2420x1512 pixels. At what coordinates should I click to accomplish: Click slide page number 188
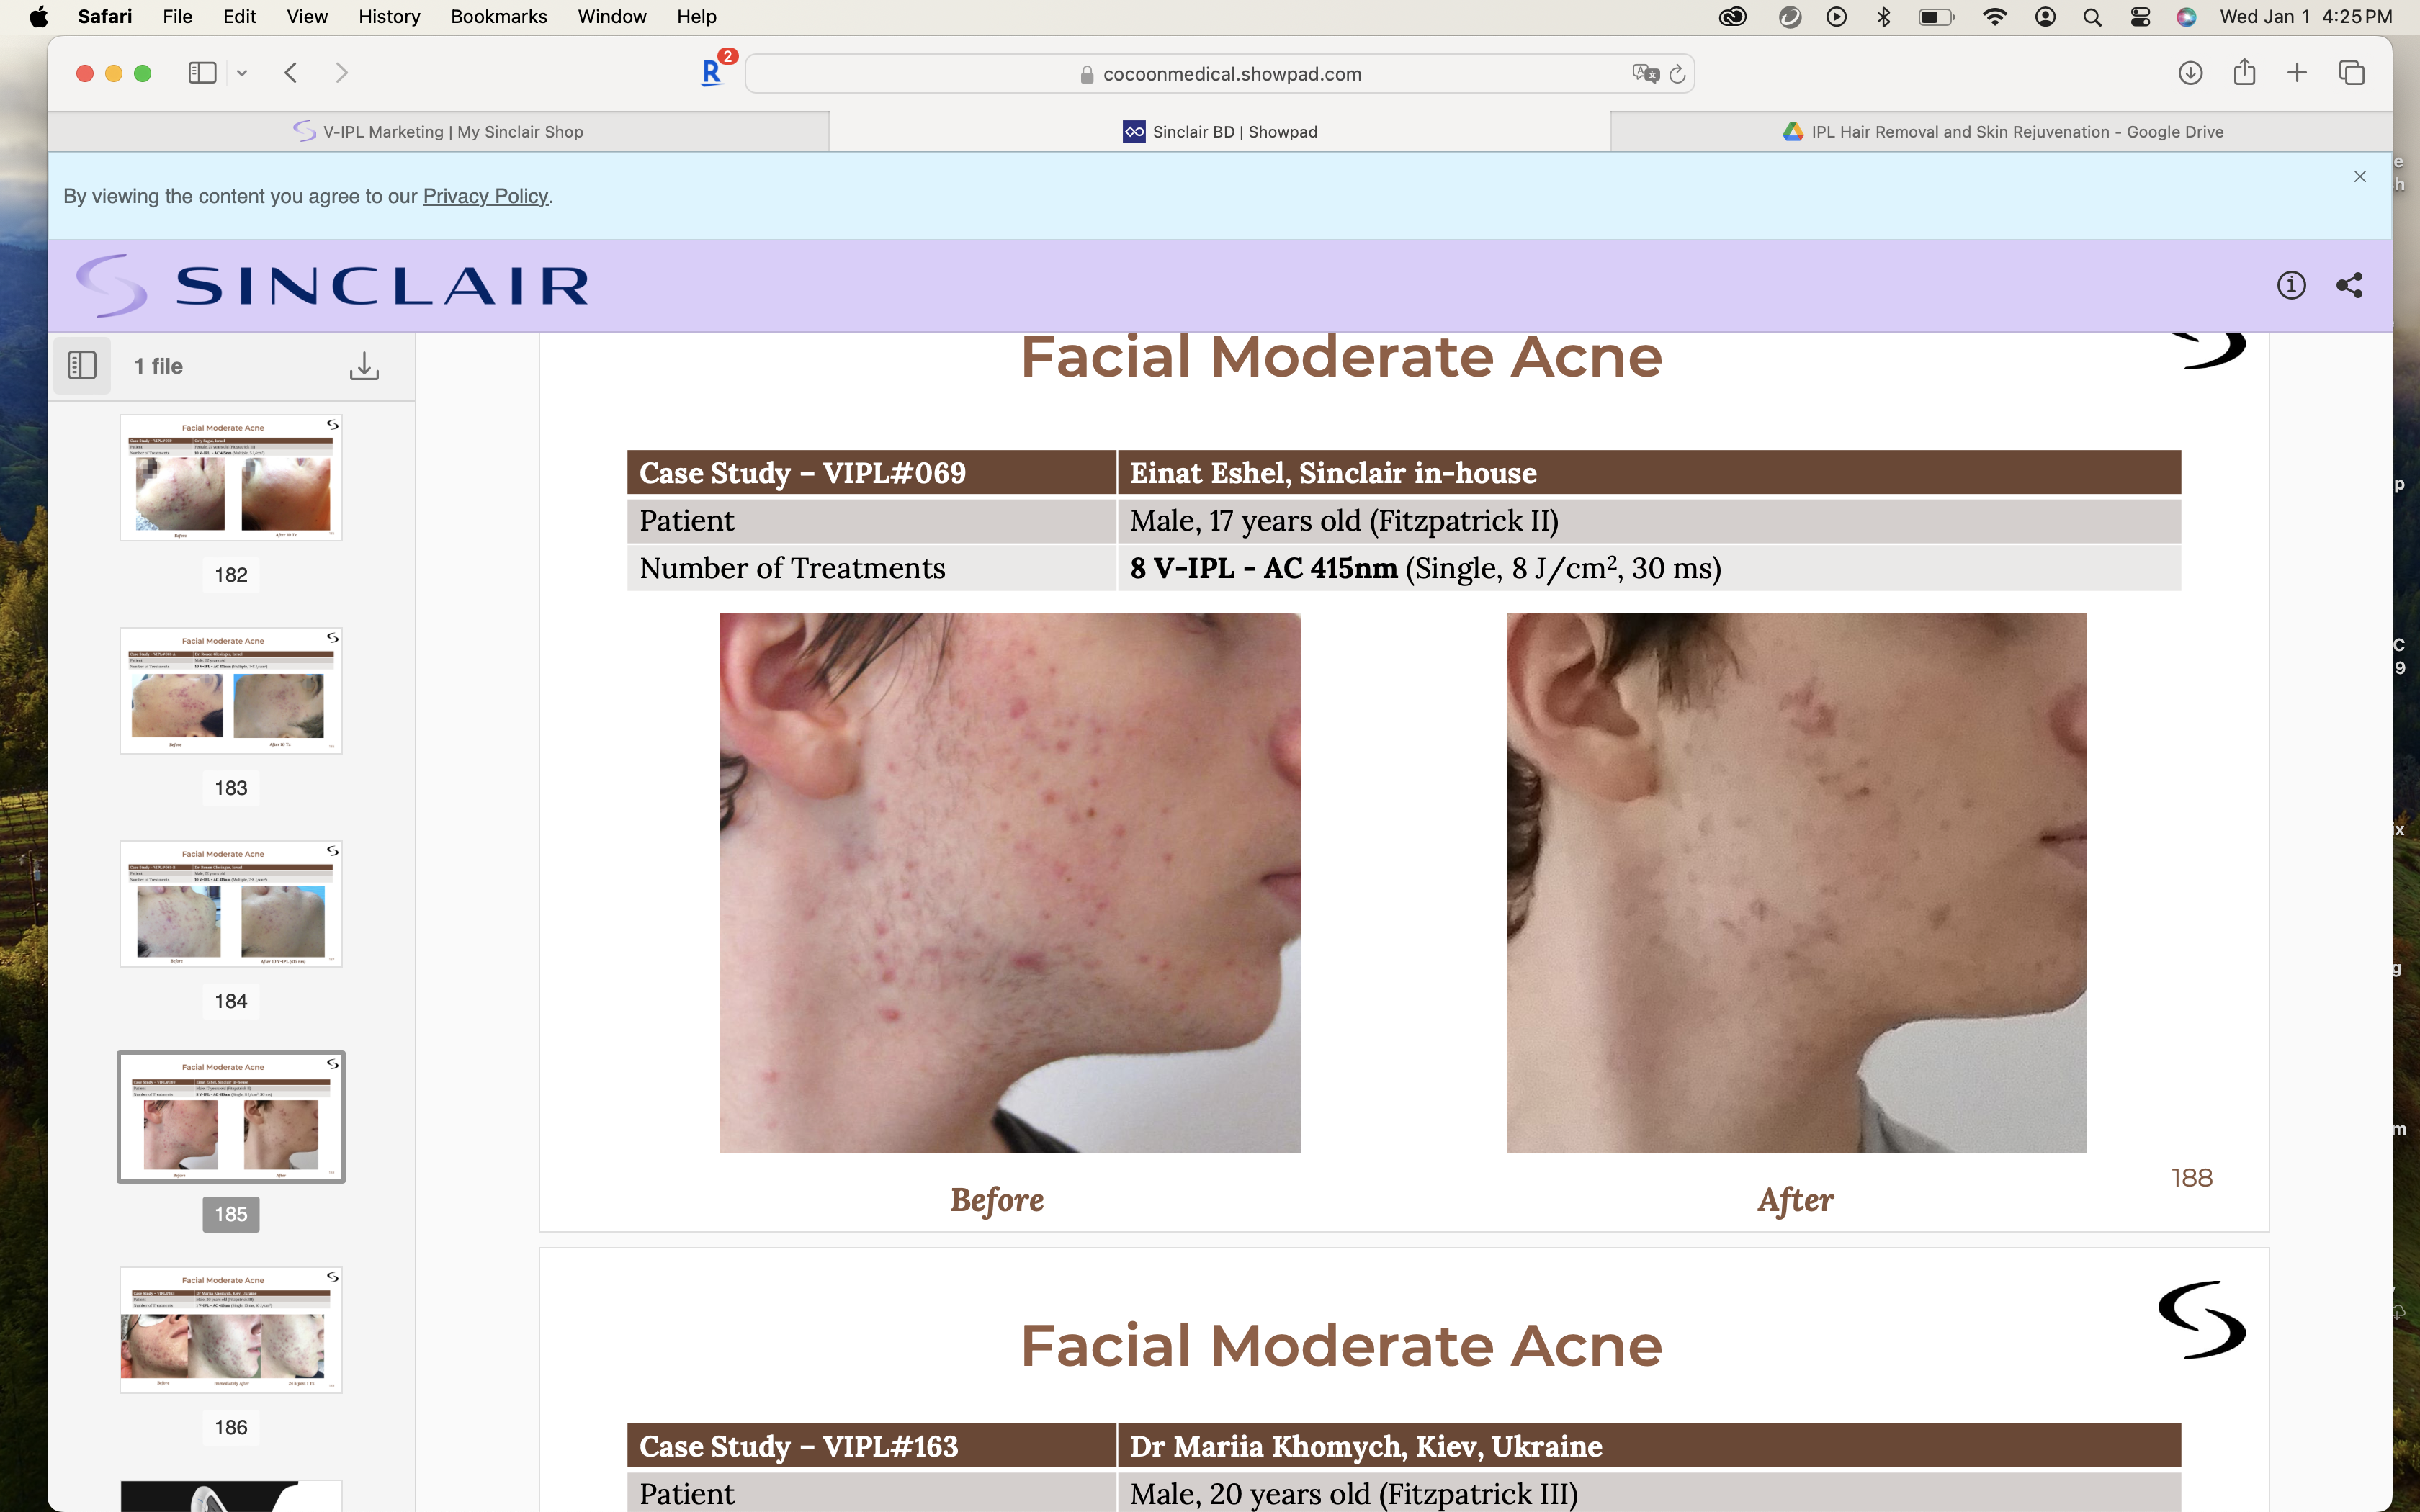coord(2191,1178)
